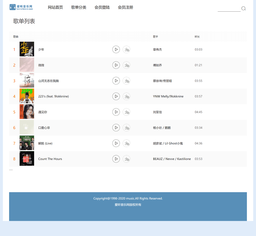Download the song 解脱 (Live)
This screenshot has width=256, height=236.
click(x=127, y=143)
